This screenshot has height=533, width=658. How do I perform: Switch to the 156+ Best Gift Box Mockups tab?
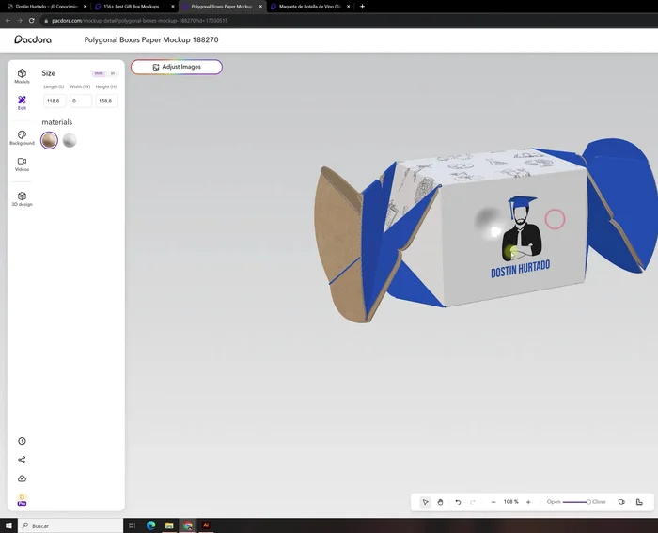click(x=132, y=7)
